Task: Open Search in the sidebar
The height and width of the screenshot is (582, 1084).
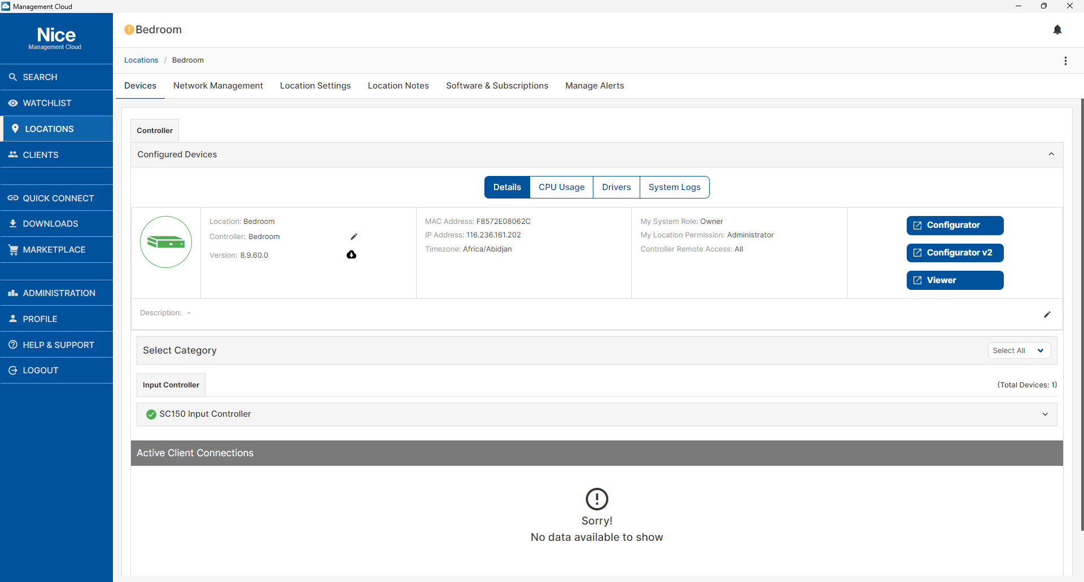Action: tap(56, 77)
